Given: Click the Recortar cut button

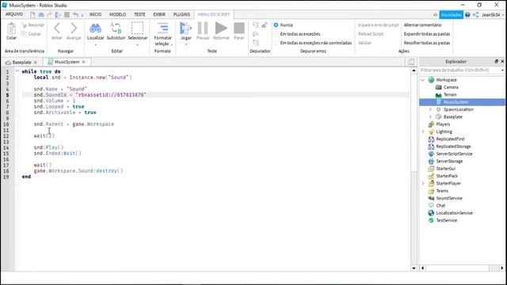Looking at the screenshot, I should pyautogui.click(x=32, y=25).
